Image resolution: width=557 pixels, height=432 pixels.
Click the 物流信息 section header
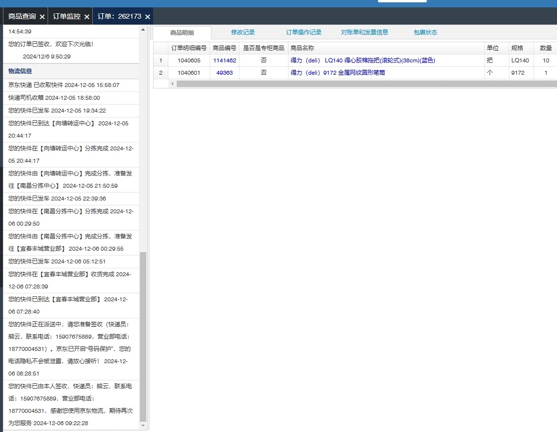71,71
